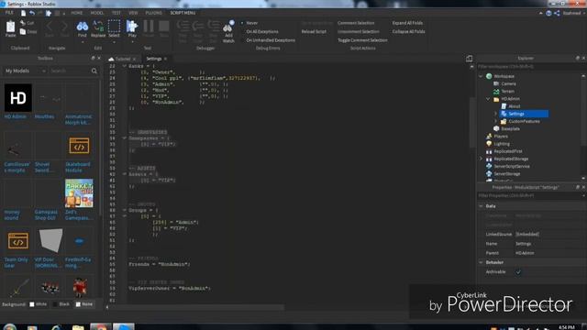The width and height of the screenshot is (587, 330).
Task: Switch to the PLUGINS ribbon tab
Action: (x=154, y=13)
